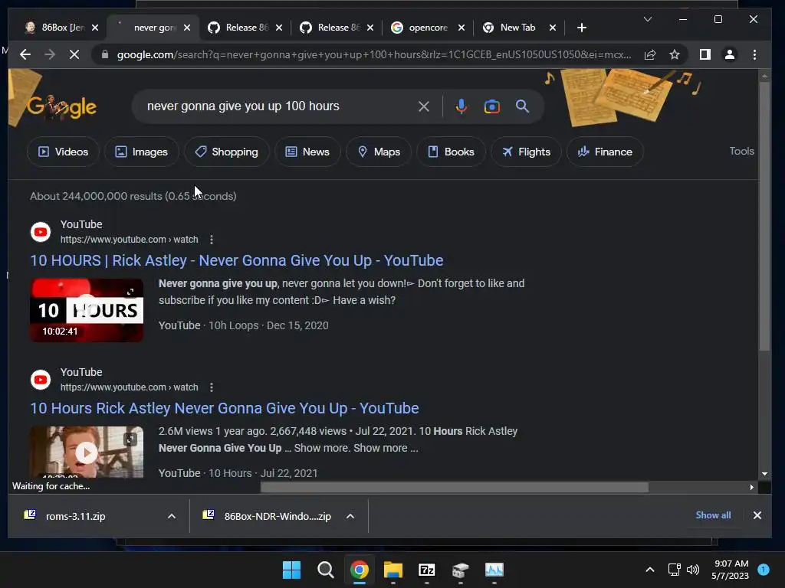Click the 10 HOURS video thumbnail
The width and height of the screenshot is (785, 588).
(x=87, y=310)
